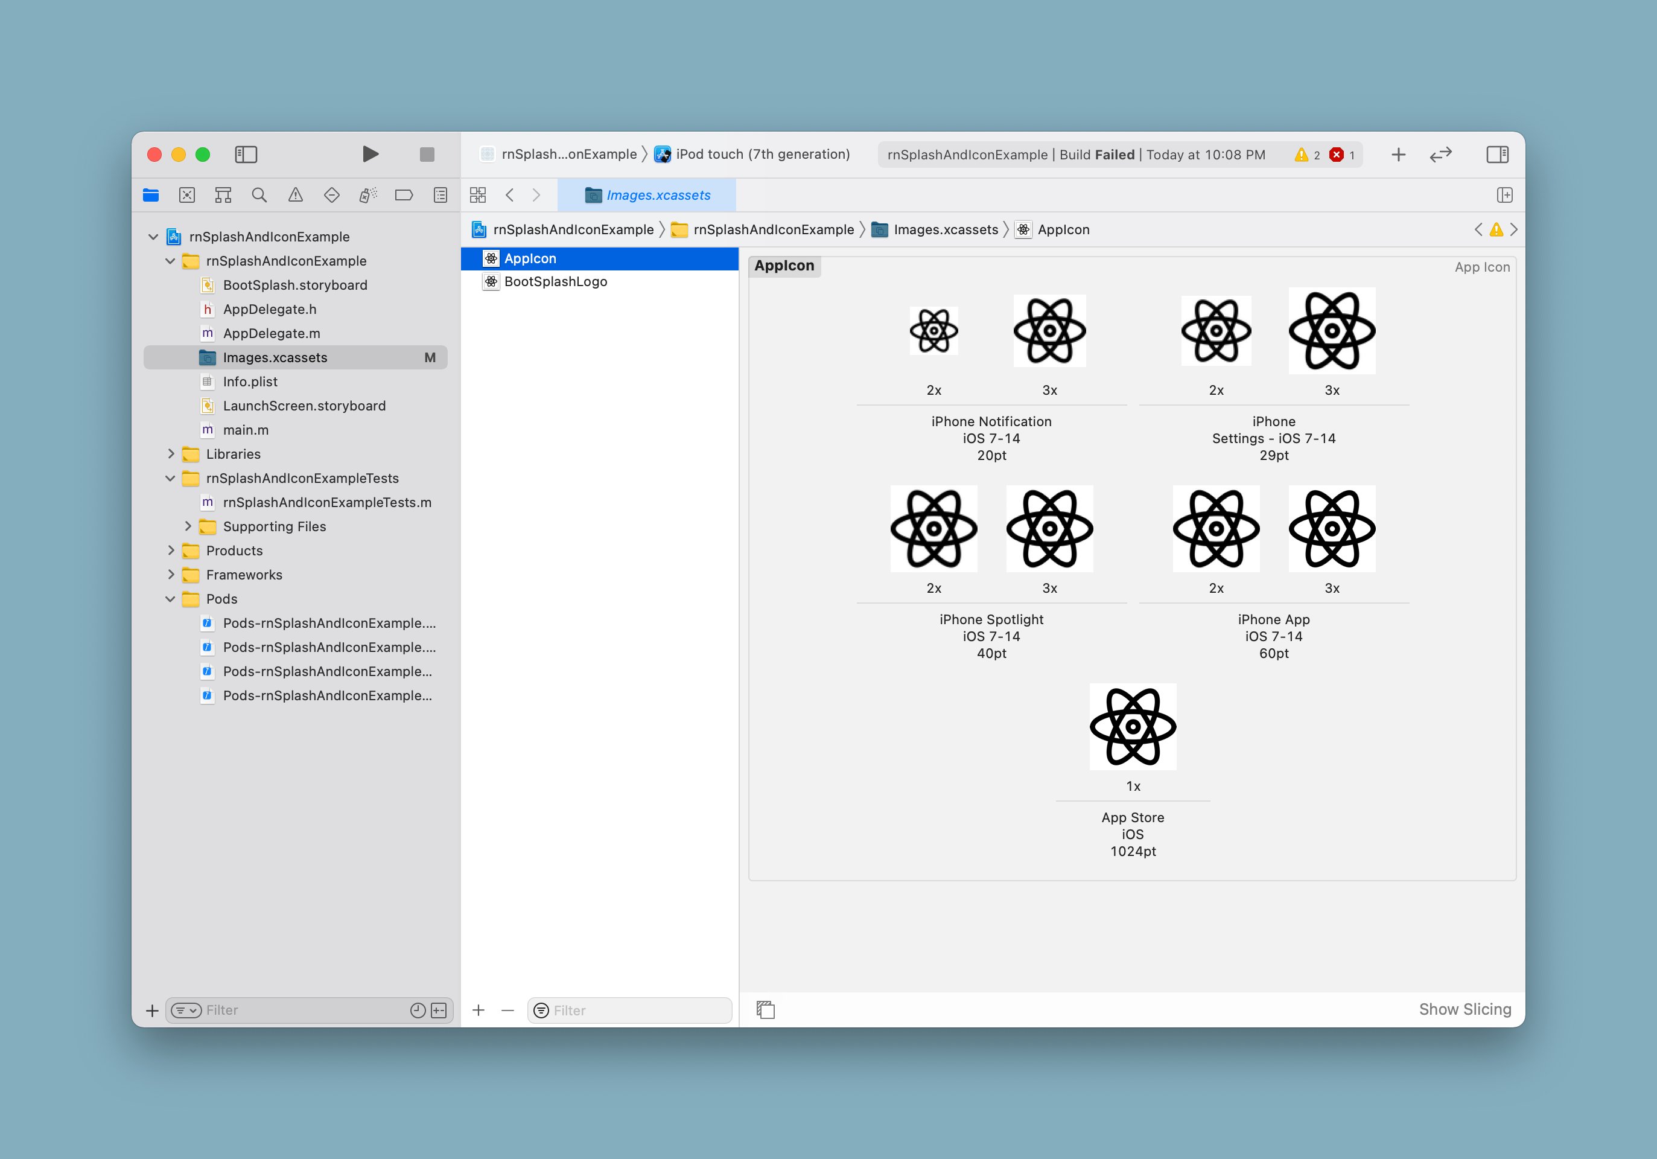Open the Symbol navigator
The height and width of the screenshot is (1159, 1657).
click(x=223, y=195)
